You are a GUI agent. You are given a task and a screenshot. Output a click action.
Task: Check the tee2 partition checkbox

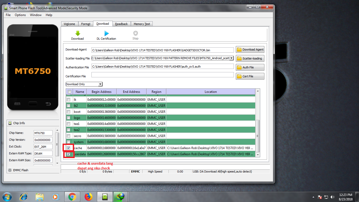68,130
